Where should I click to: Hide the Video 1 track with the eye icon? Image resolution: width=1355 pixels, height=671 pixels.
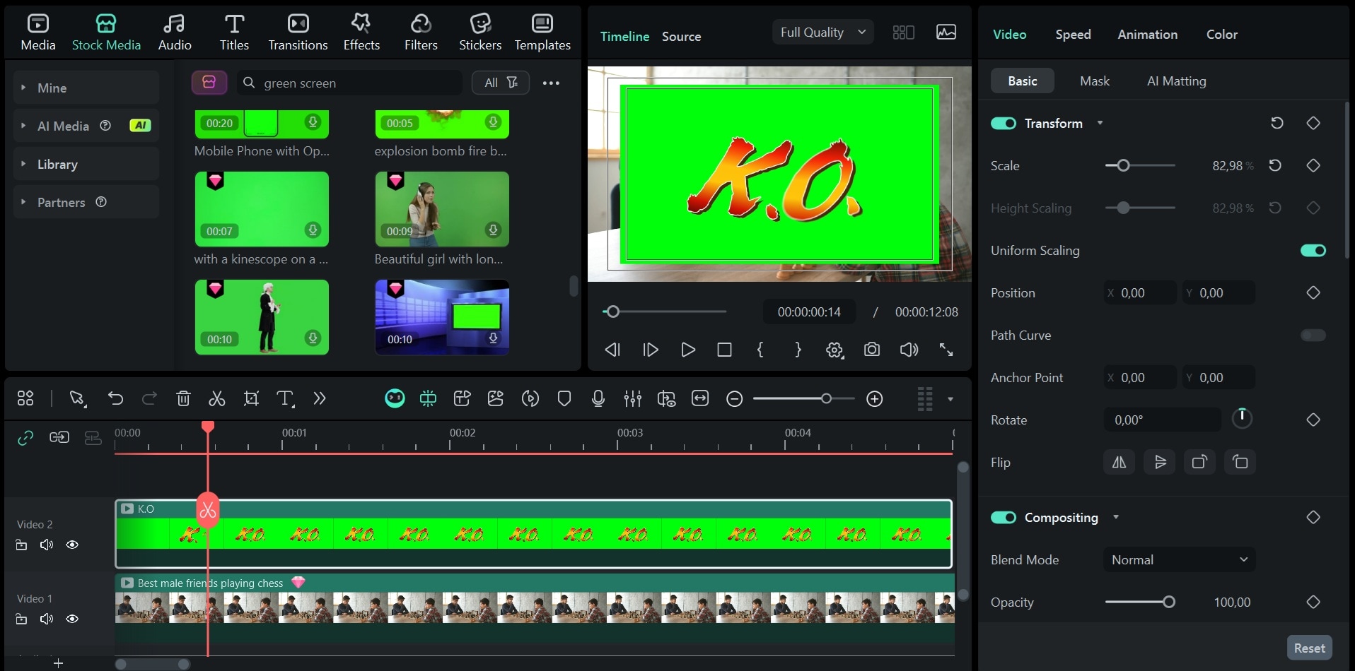72,619
